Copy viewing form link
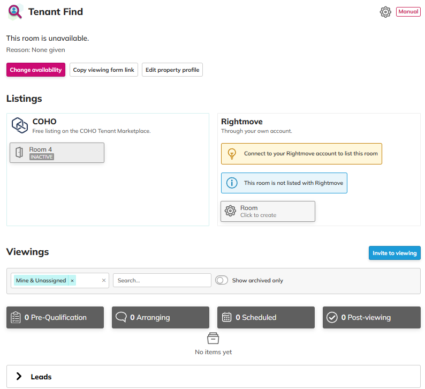The image size is (425, 389). tap(103, 70)
